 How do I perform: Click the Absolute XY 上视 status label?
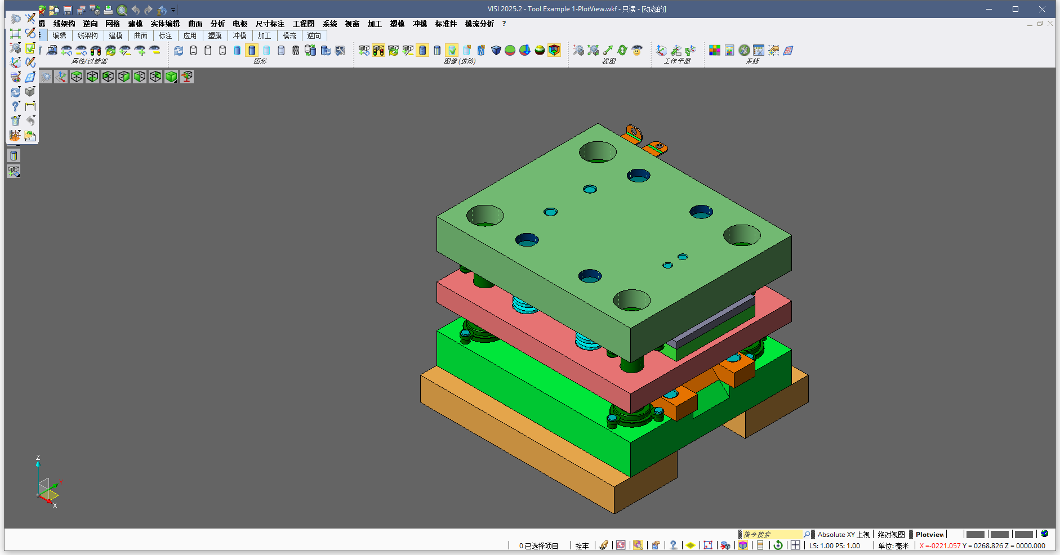844,535
